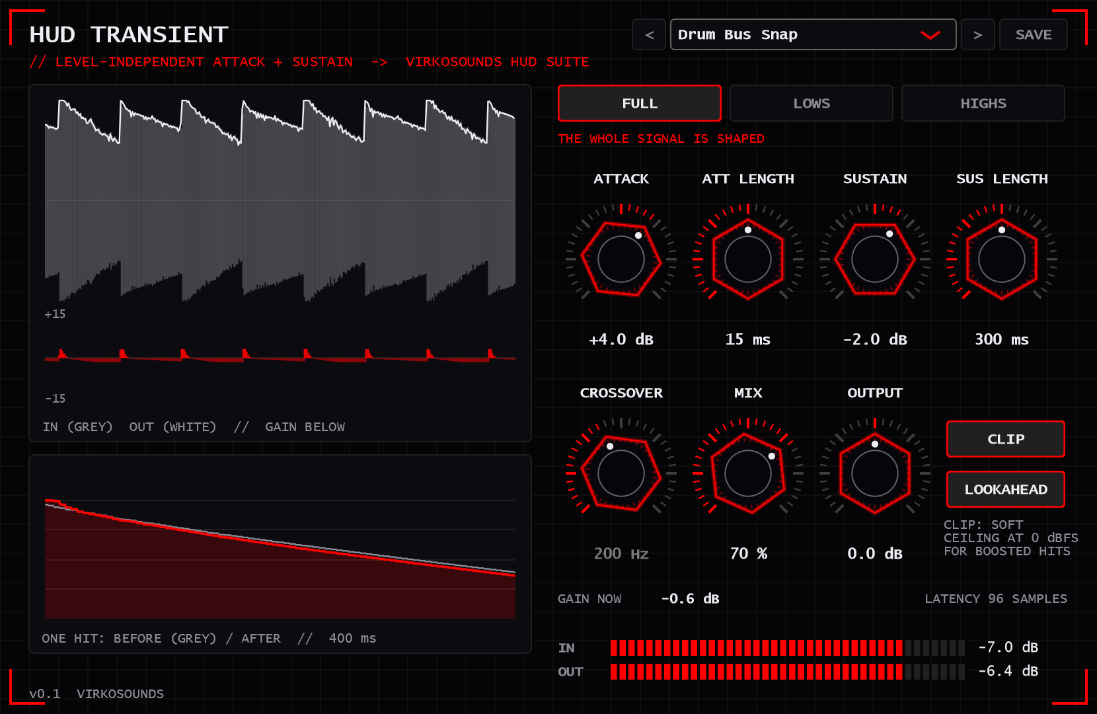The image size is (1097, 714).
Task: Click the SUS LENGTH knob
Action: (x=1002, y=259)
